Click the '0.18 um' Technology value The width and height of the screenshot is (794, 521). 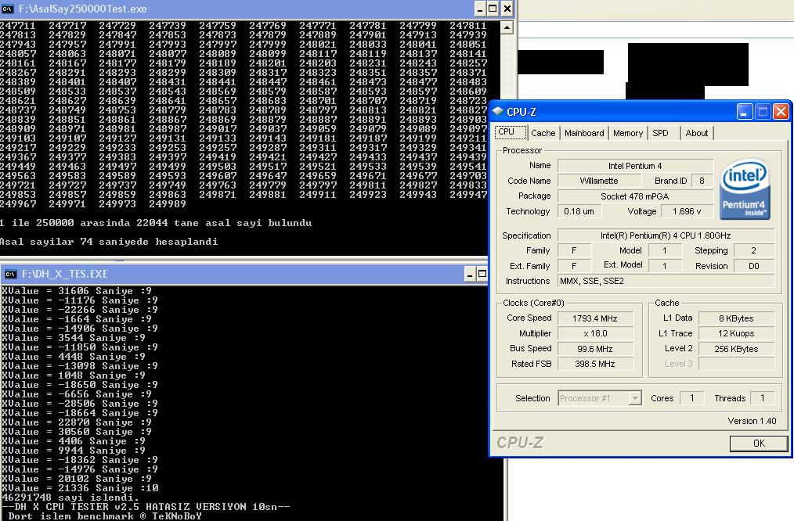[x=579, y=211]
